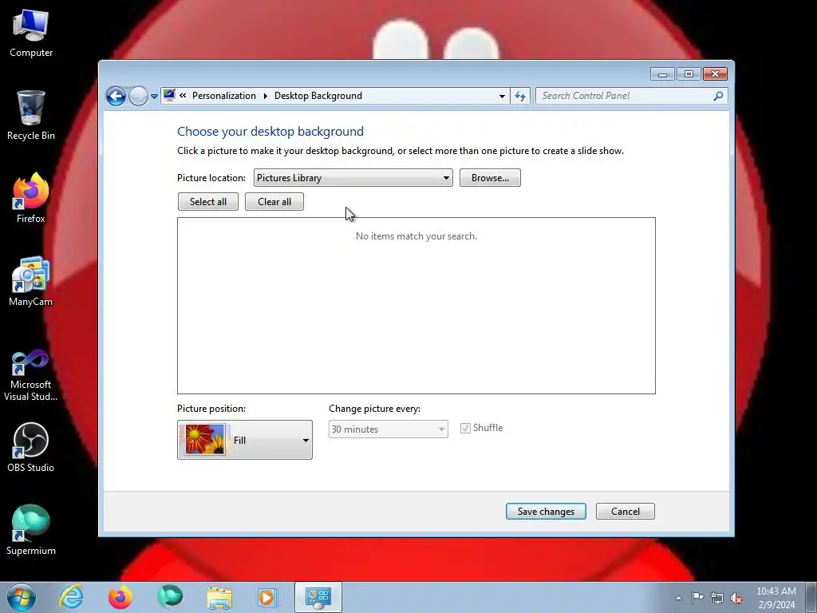The height and width of the screenshot is (613, 817).
Task: Open the recent pages arrow beside Forward
Action: coord(154,97)
